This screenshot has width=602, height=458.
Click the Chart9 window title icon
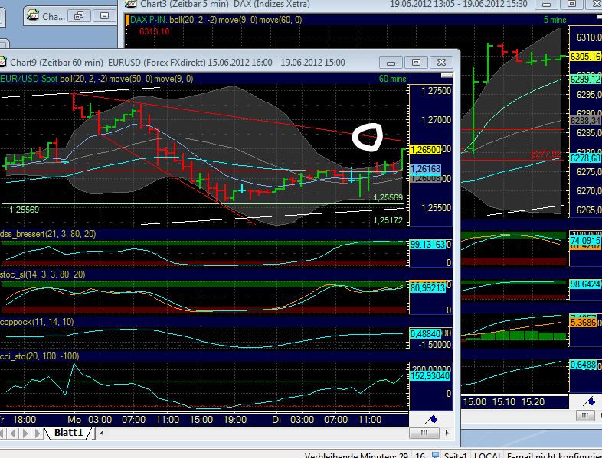pyautogui.click(x=3, y=61)
